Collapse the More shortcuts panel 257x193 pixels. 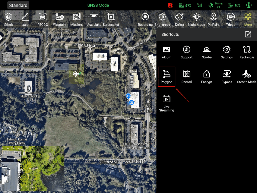(x=248, y=20)
